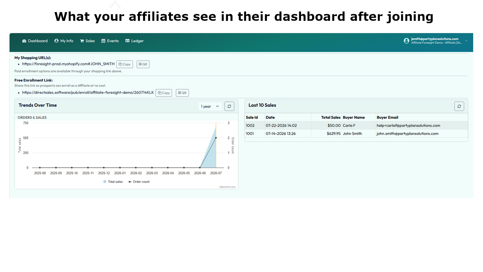The height and width of the screenshot is (272, 483).
Task: Open the Dashboard nav item
Action: (35, 41)
